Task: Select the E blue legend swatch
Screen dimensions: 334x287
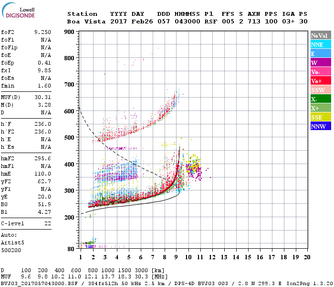Action: [x=321, y=54]
